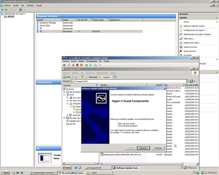
Task: Open Medios menu in VM connection window
Action: [x=81, y=61]
